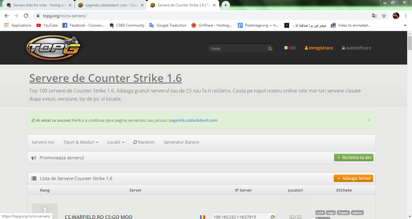Screen dimensions: 412x219
Task: Open the Servere noi menu item
Action: [43, 142]
